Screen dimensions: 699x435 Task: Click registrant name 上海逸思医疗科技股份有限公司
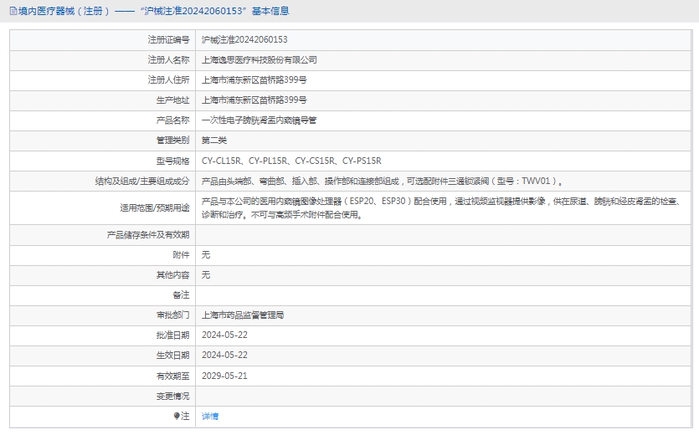click(260, 60)
